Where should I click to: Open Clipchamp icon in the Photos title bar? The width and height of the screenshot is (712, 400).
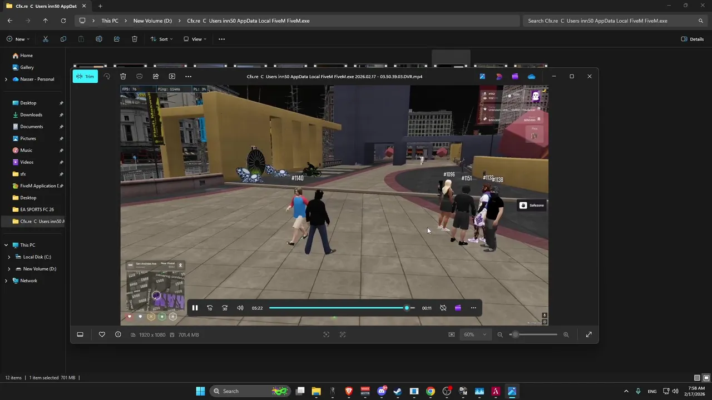click(515, 76)
